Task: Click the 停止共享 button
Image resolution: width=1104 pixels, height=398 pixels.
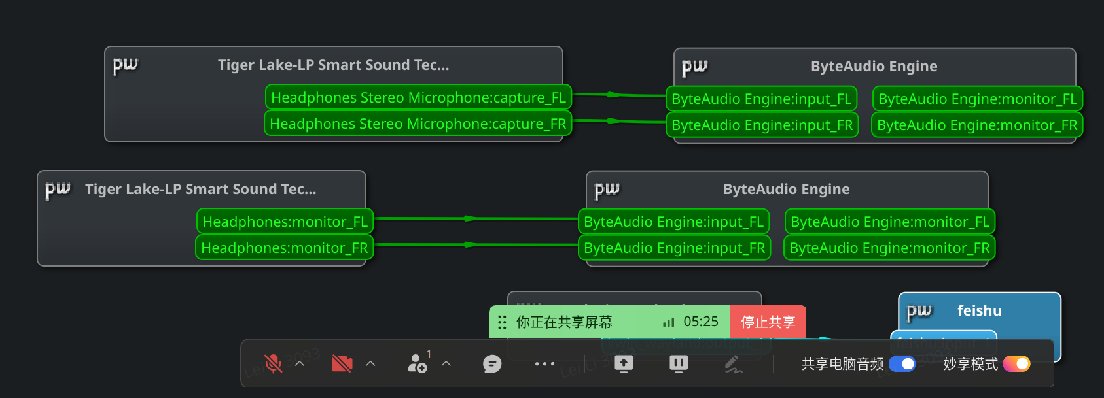Action: (x=768, y=322)
